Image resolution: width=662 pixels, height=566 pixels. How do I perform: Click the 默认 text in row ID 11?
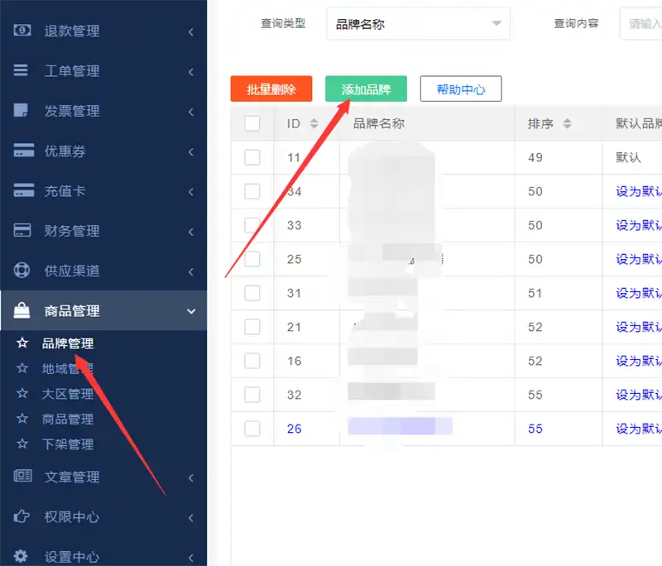(x=628, y=157)
